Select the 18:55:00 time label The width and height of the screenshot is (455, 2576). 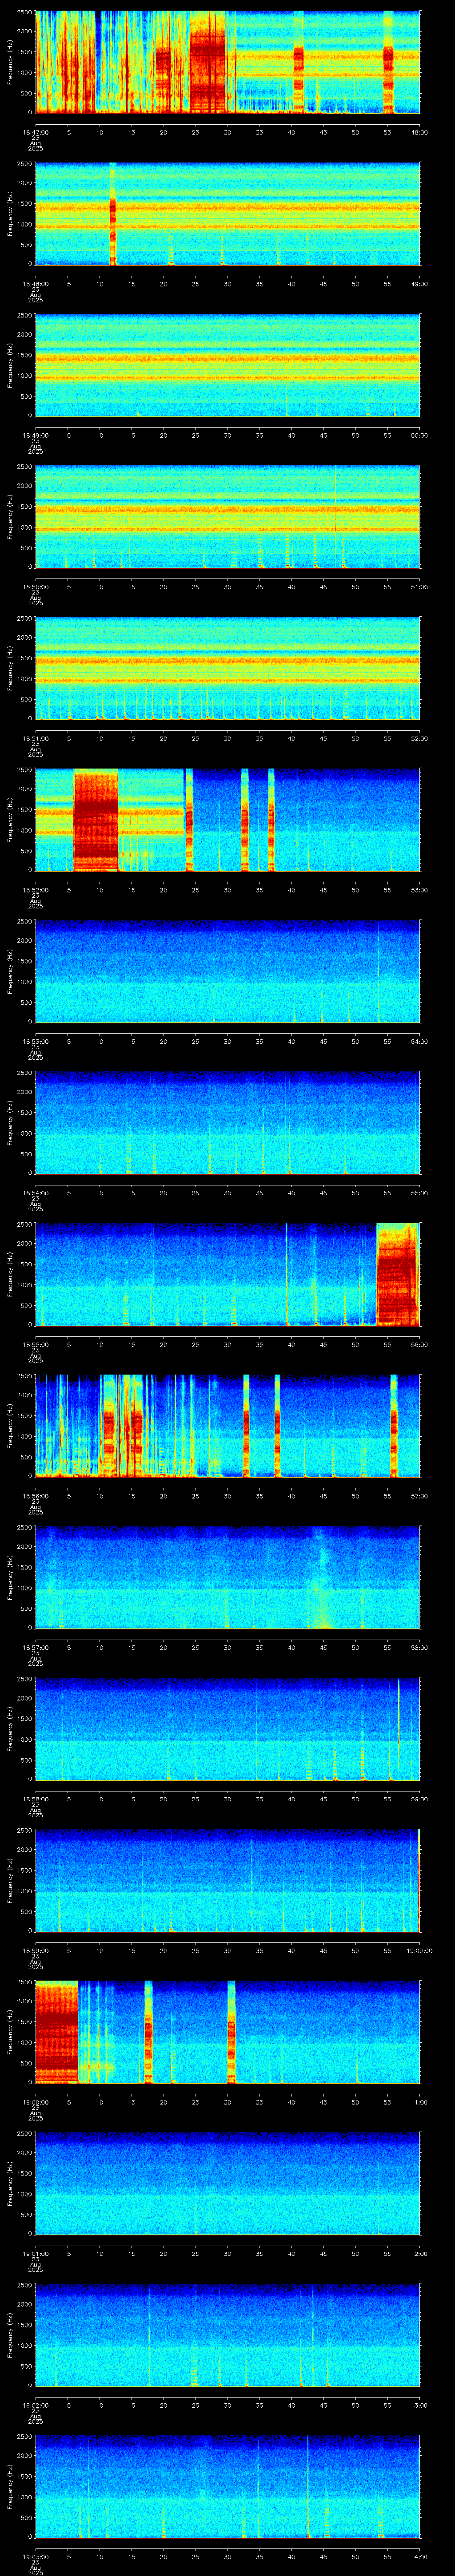pyautogui.click(x=35, y=1344)
